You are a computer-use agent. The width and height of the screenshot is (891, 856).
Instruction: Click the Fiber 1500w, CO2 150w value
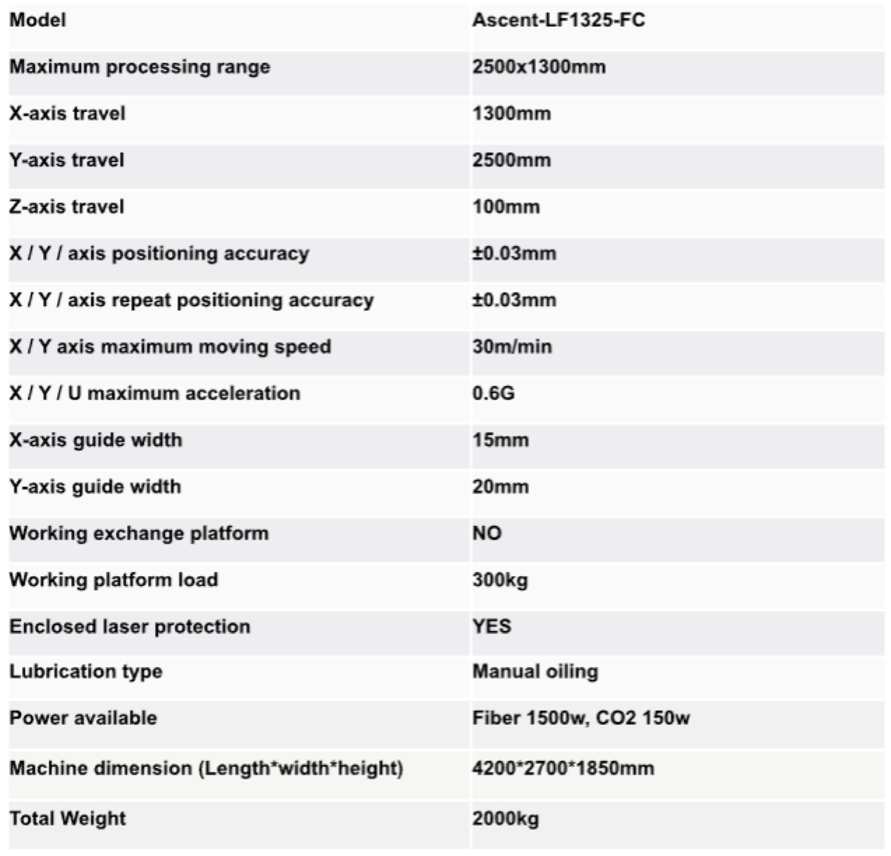click(581, 718)
